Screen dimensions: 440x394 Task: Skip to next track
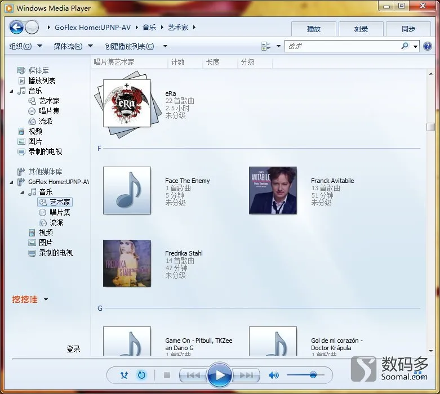(x=246, y=375)
